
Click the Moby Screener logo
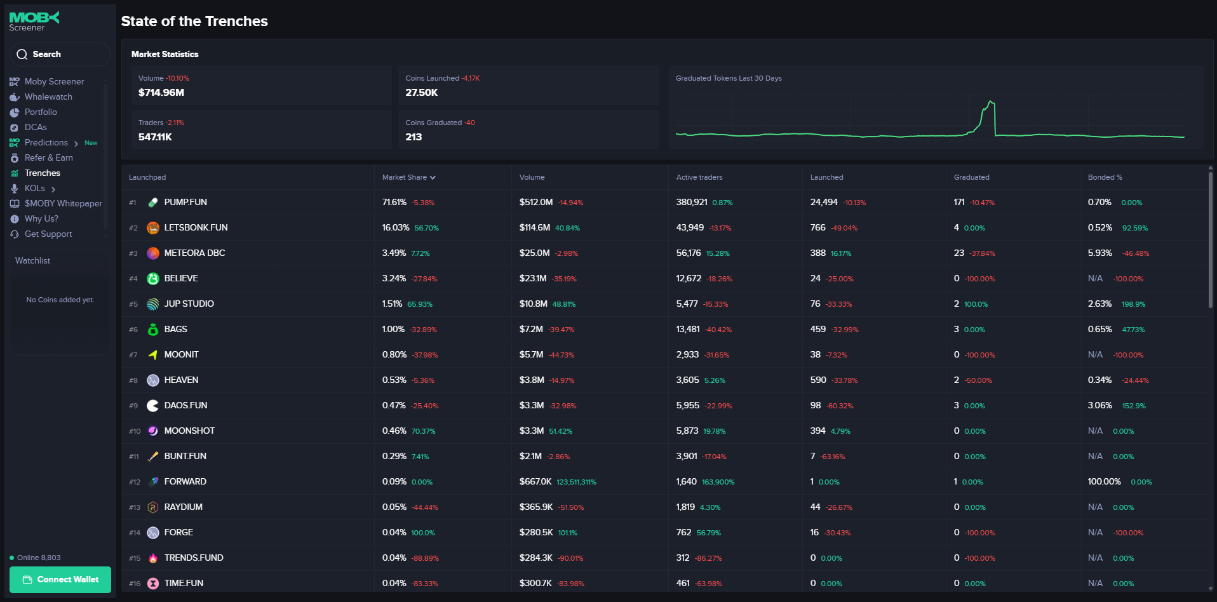(34, 21)
